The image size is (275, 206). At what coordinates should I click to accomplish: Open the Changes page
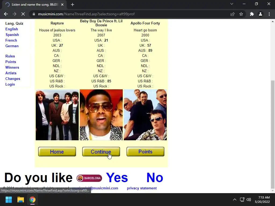13,79
